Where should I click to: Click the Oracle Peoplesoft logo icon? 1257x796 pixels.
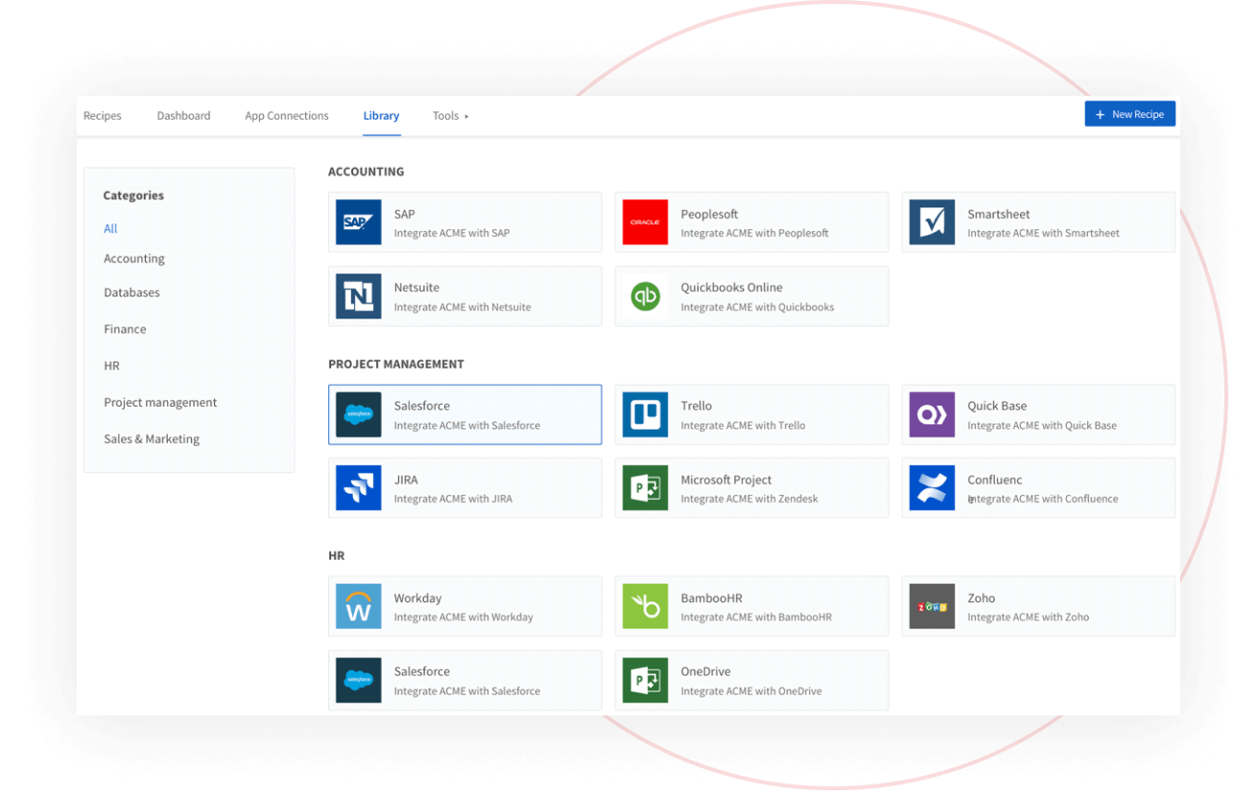click(645, 222)
